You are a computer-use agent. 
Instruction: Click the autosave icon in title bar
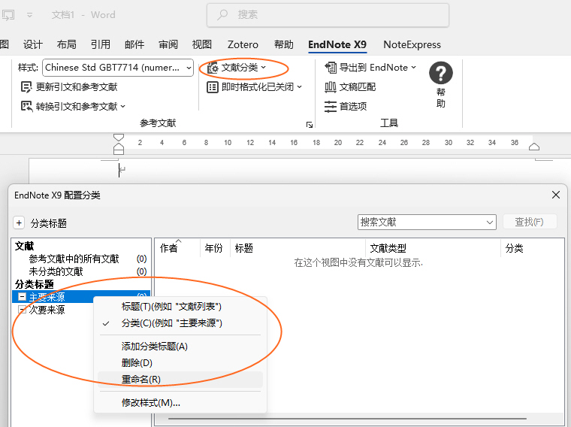pyautogui.click(x=8, y=15)
